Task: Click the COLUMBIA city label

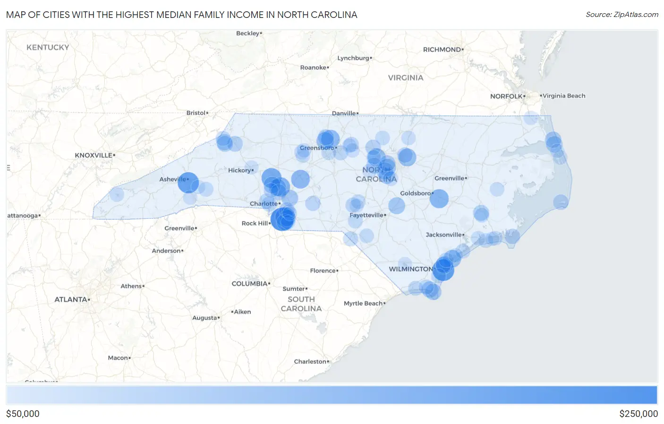Action: click(250, 284)
